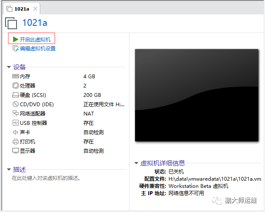Screen dimensions: 265x212
Task: Click the USB controller icon
Action: coord(16,123)
